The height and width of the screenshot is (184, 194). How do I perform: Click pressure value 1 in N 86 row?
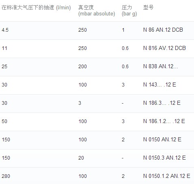click(x=123, y=30)
